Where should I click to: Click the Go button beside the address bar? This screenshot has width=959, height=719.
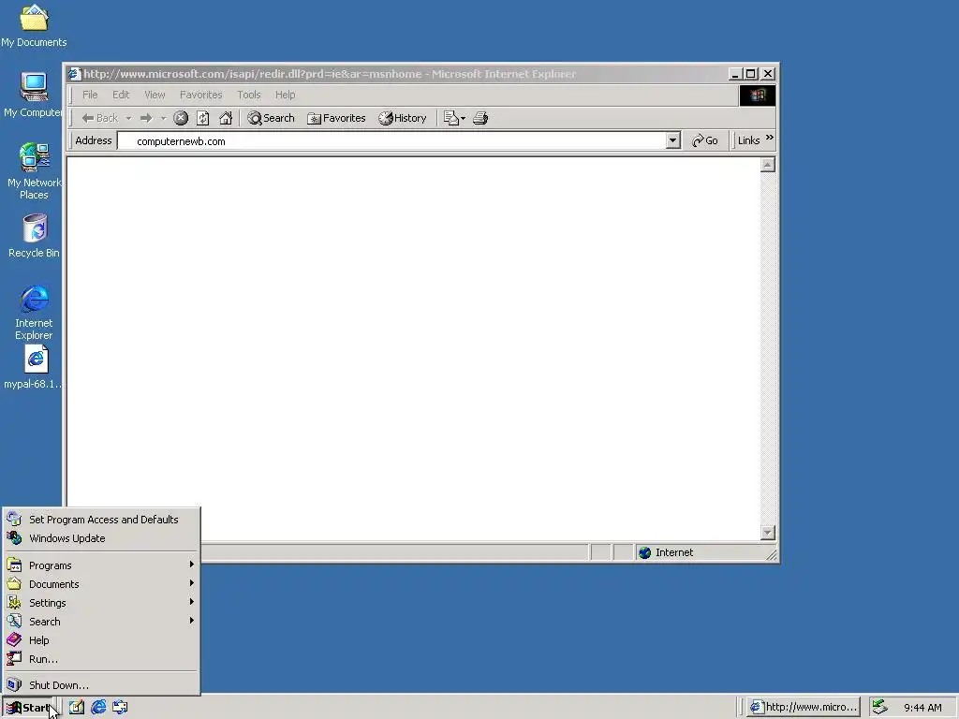[x=704, y=140]
